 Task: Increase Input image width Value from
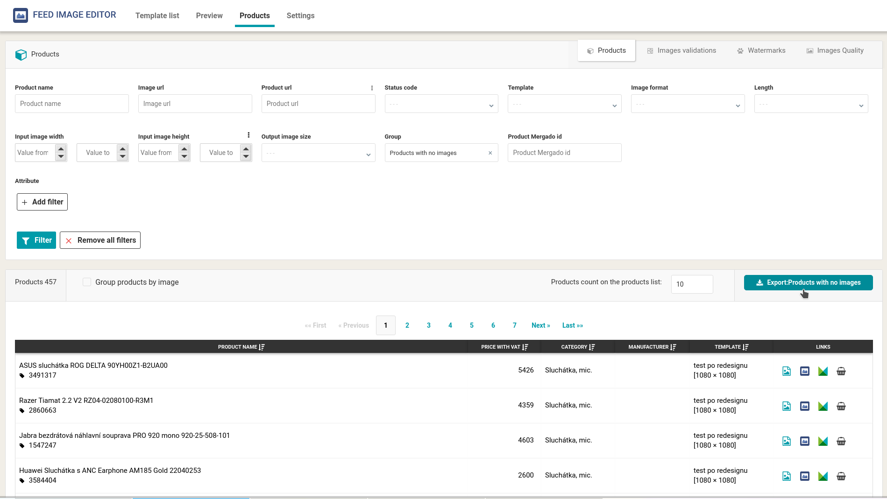click(x=61, y=148)
